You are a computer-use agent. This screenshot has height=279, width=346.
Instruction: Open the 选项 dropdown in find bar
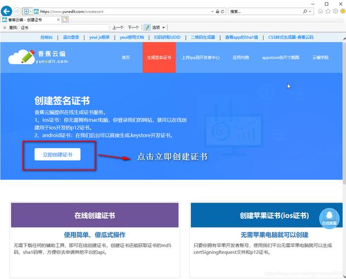tap(158, 27)
